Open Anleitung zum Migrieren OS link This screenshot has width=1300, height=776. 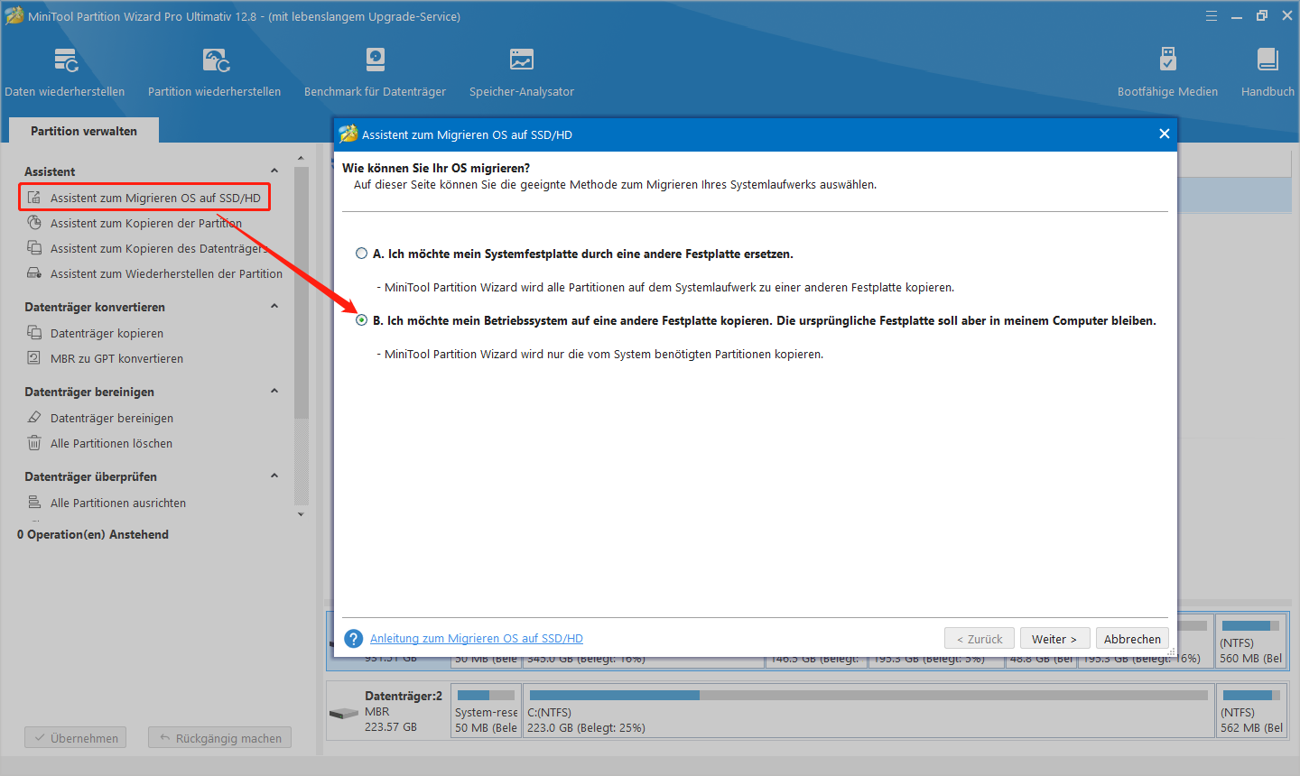[x=477, y=639]
